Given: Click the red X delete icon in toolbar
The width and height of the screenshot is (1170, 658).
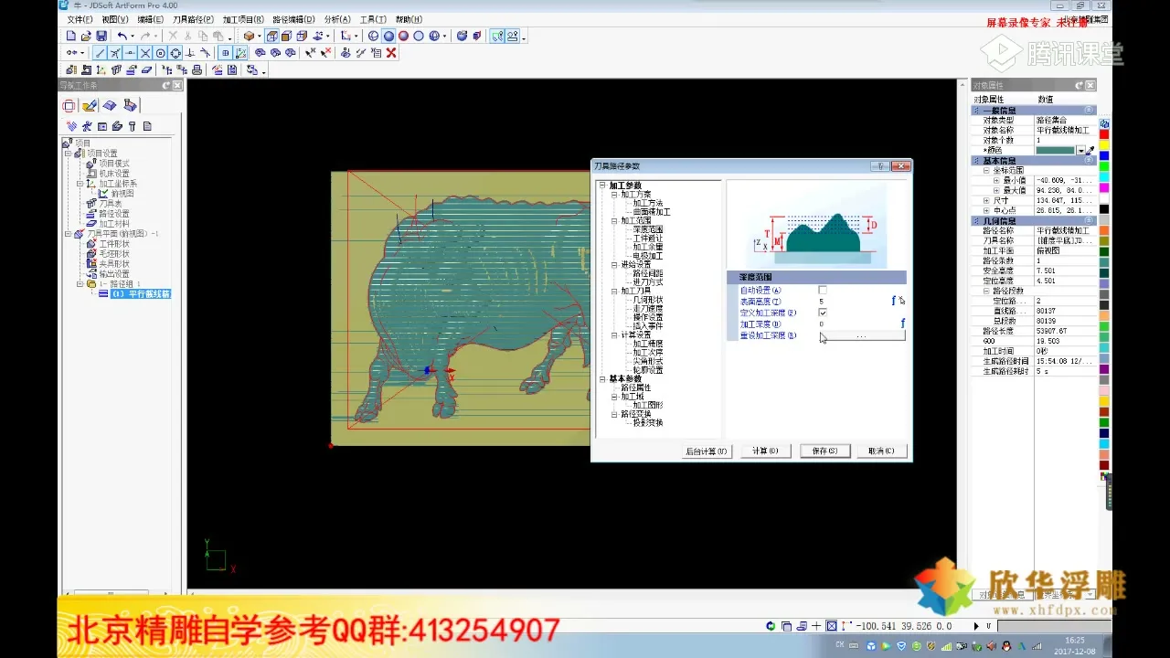Looking at the screenshot, I should pos(391,53).
